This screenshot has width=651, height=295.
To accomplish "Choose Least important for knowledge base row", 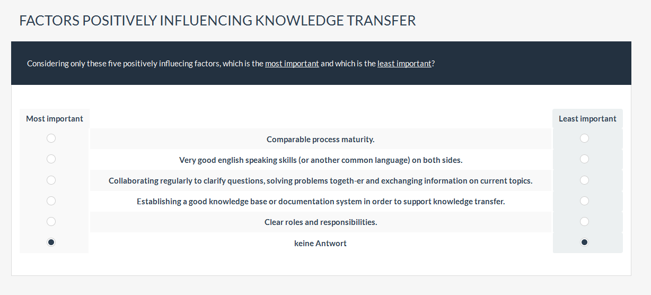I will point(584,201).
